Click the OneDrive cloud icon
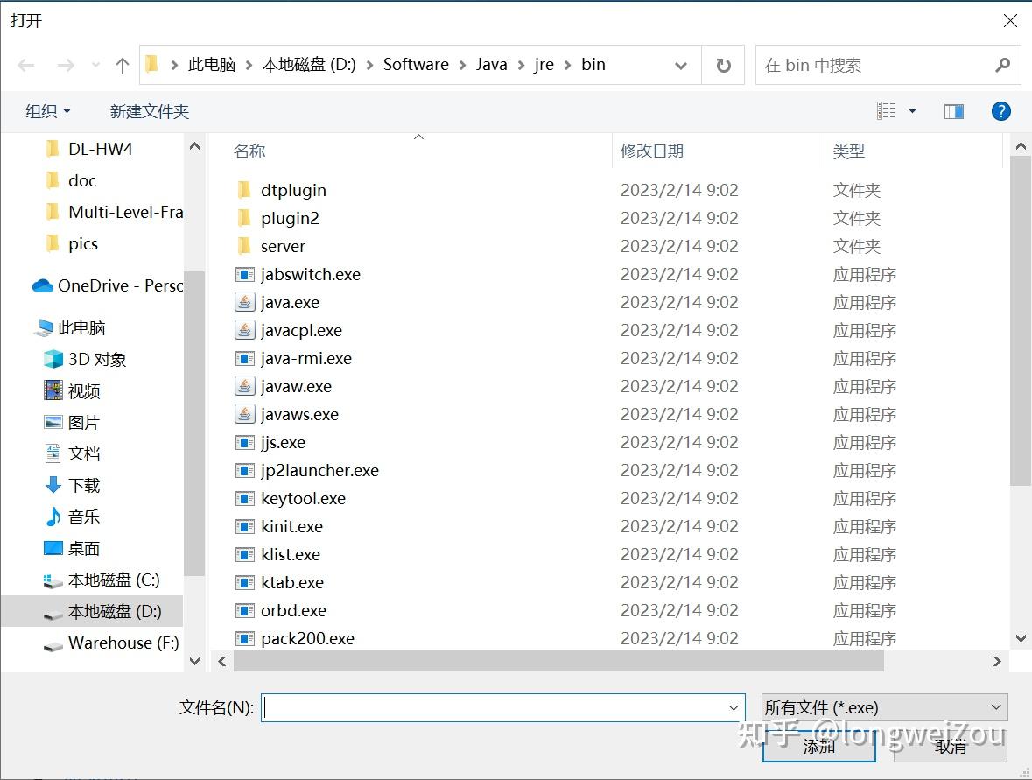The width and height of the screenshot is (1032, 780). [43, 285]
